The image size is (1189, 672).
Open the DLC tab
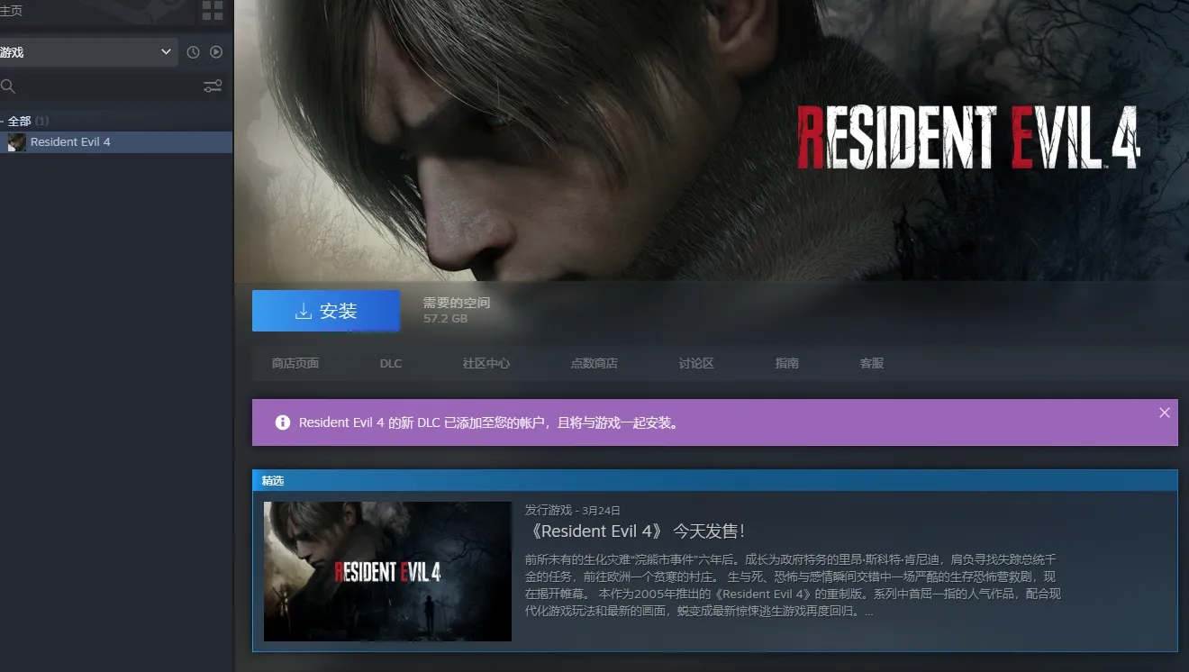click(x=391, y=363)
